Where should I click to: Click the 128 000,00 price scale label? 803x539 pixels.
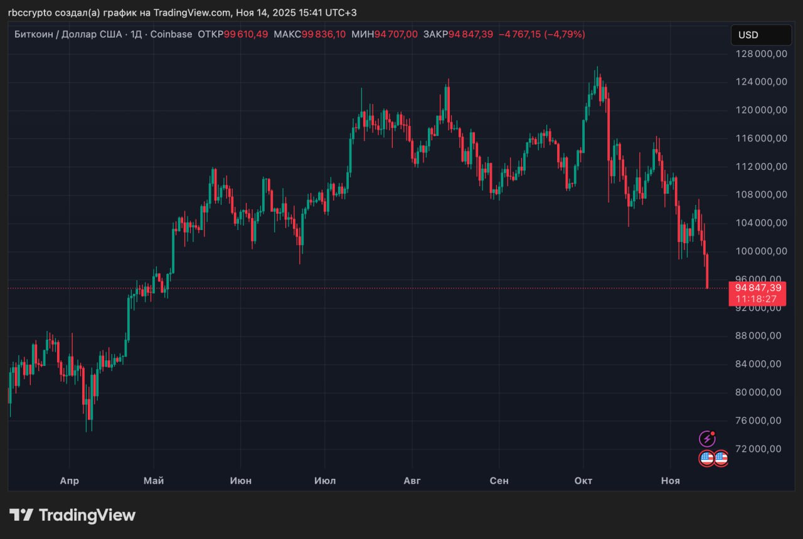click(x=761, y=54)
